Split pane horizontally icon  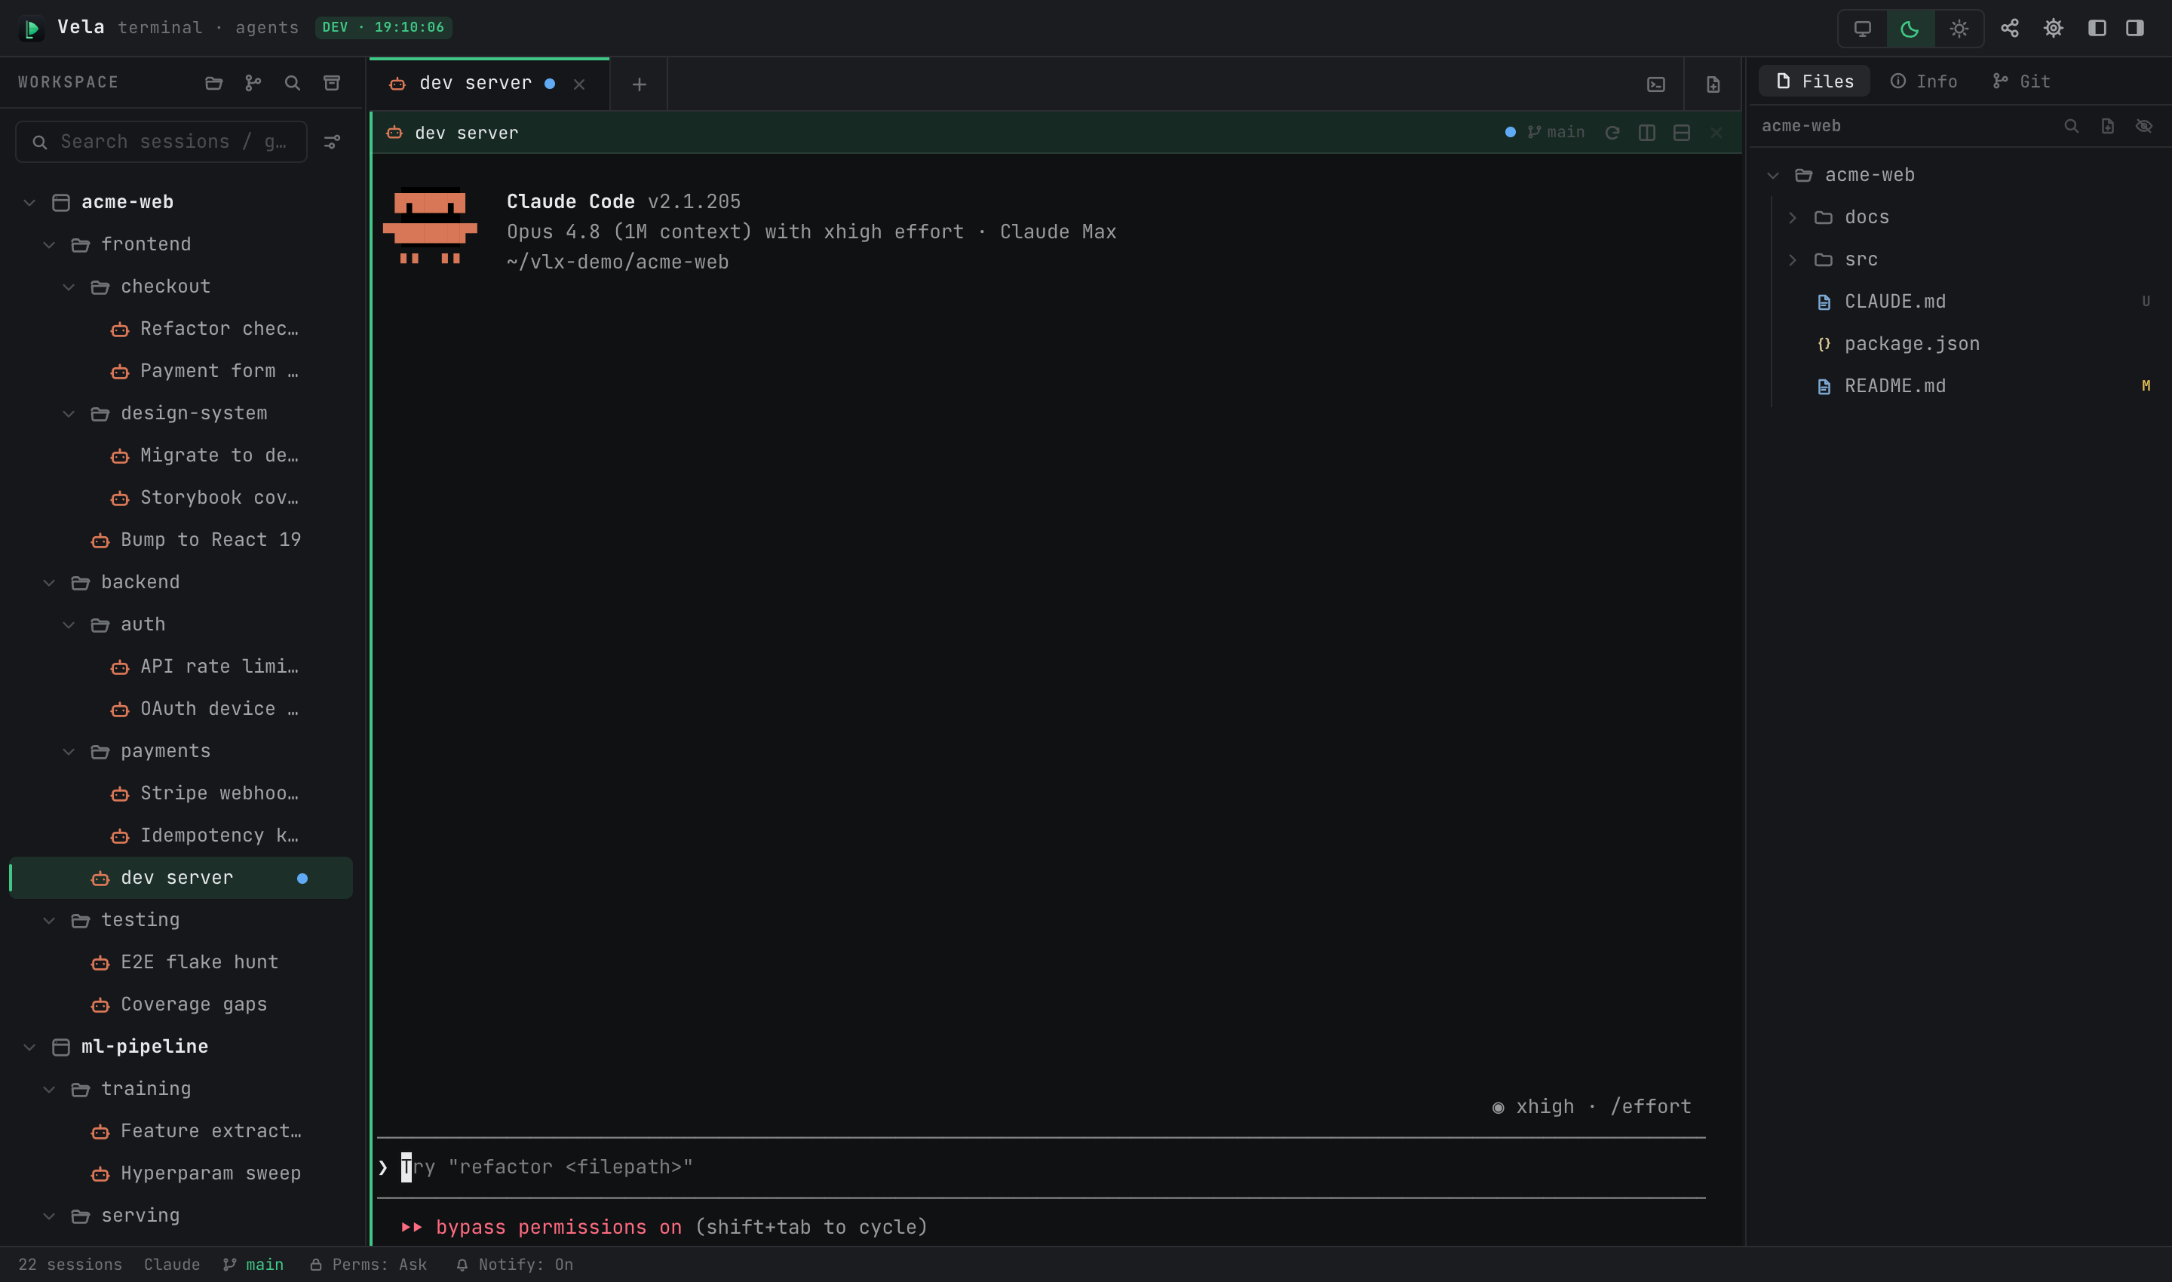[x=1681, y=133]
